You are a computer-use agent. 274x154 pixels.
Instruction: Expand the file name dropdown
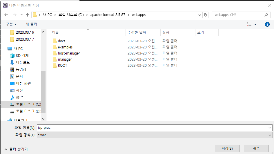[x=270, y=128]
